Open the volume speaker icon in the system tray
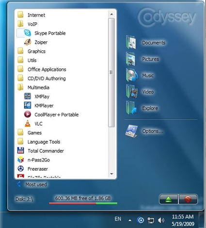The image size is (206, 228). (x=161, y=220)
